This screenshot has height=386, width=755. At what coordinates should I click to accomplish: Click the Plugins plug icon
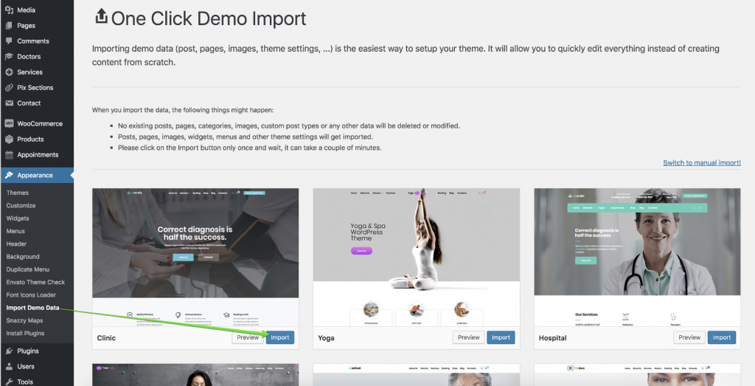9,351
